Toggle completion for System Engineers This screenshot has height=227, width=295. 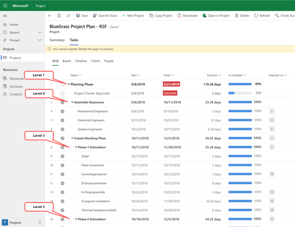click(x=62, y=129)
